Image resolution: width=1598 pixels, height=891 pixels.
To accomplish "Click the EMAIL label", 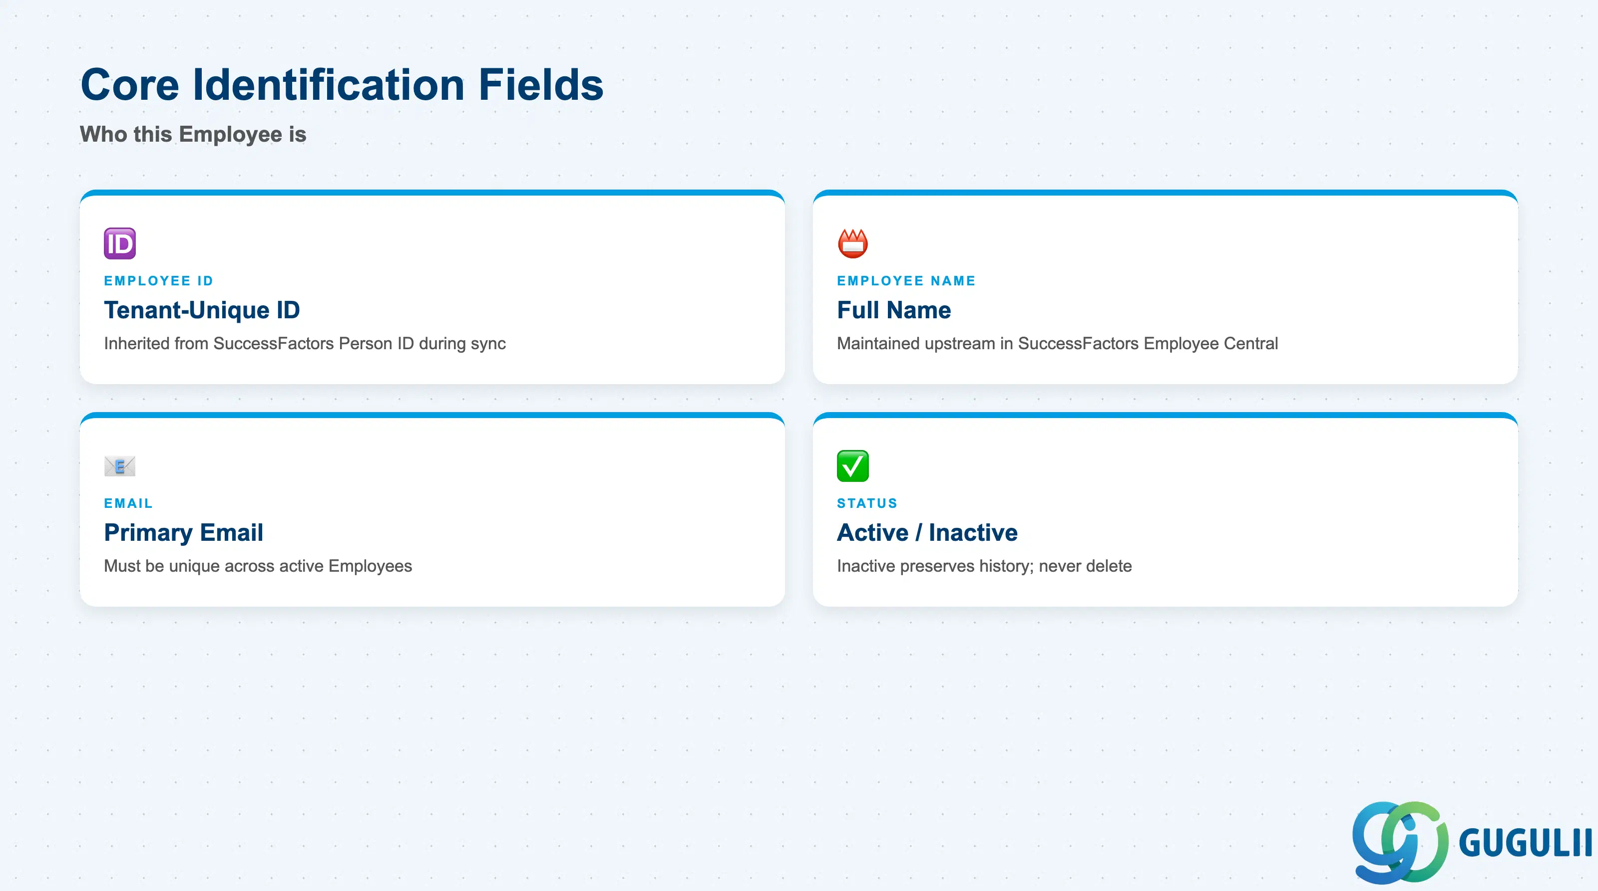I will pos(128,503).
